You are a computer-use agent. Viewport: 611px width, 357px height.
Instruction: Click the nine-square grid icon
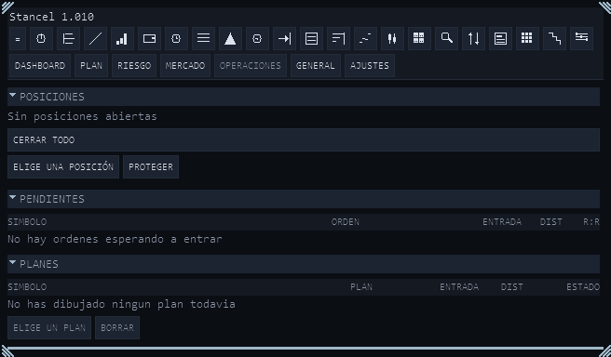(527, 39)
